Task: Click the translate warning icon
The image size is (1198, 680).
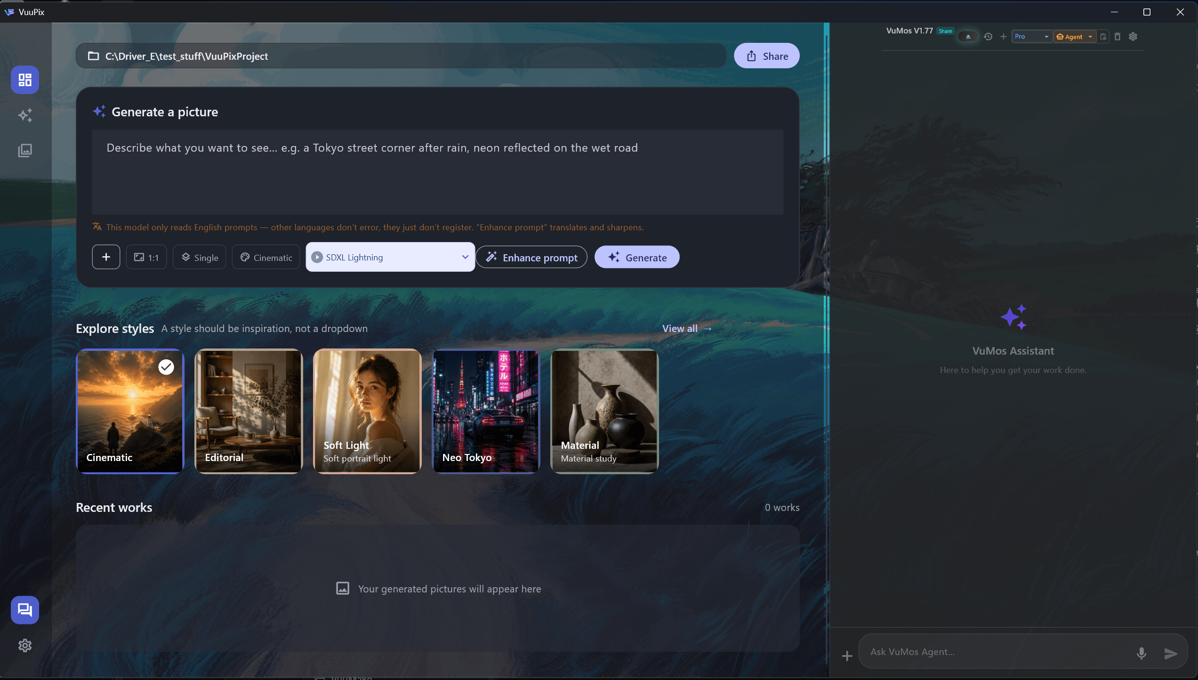Action: tap(97, 227)
